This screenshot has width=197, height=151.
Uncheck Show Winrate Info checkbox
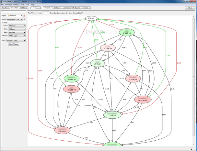point(82,13)
